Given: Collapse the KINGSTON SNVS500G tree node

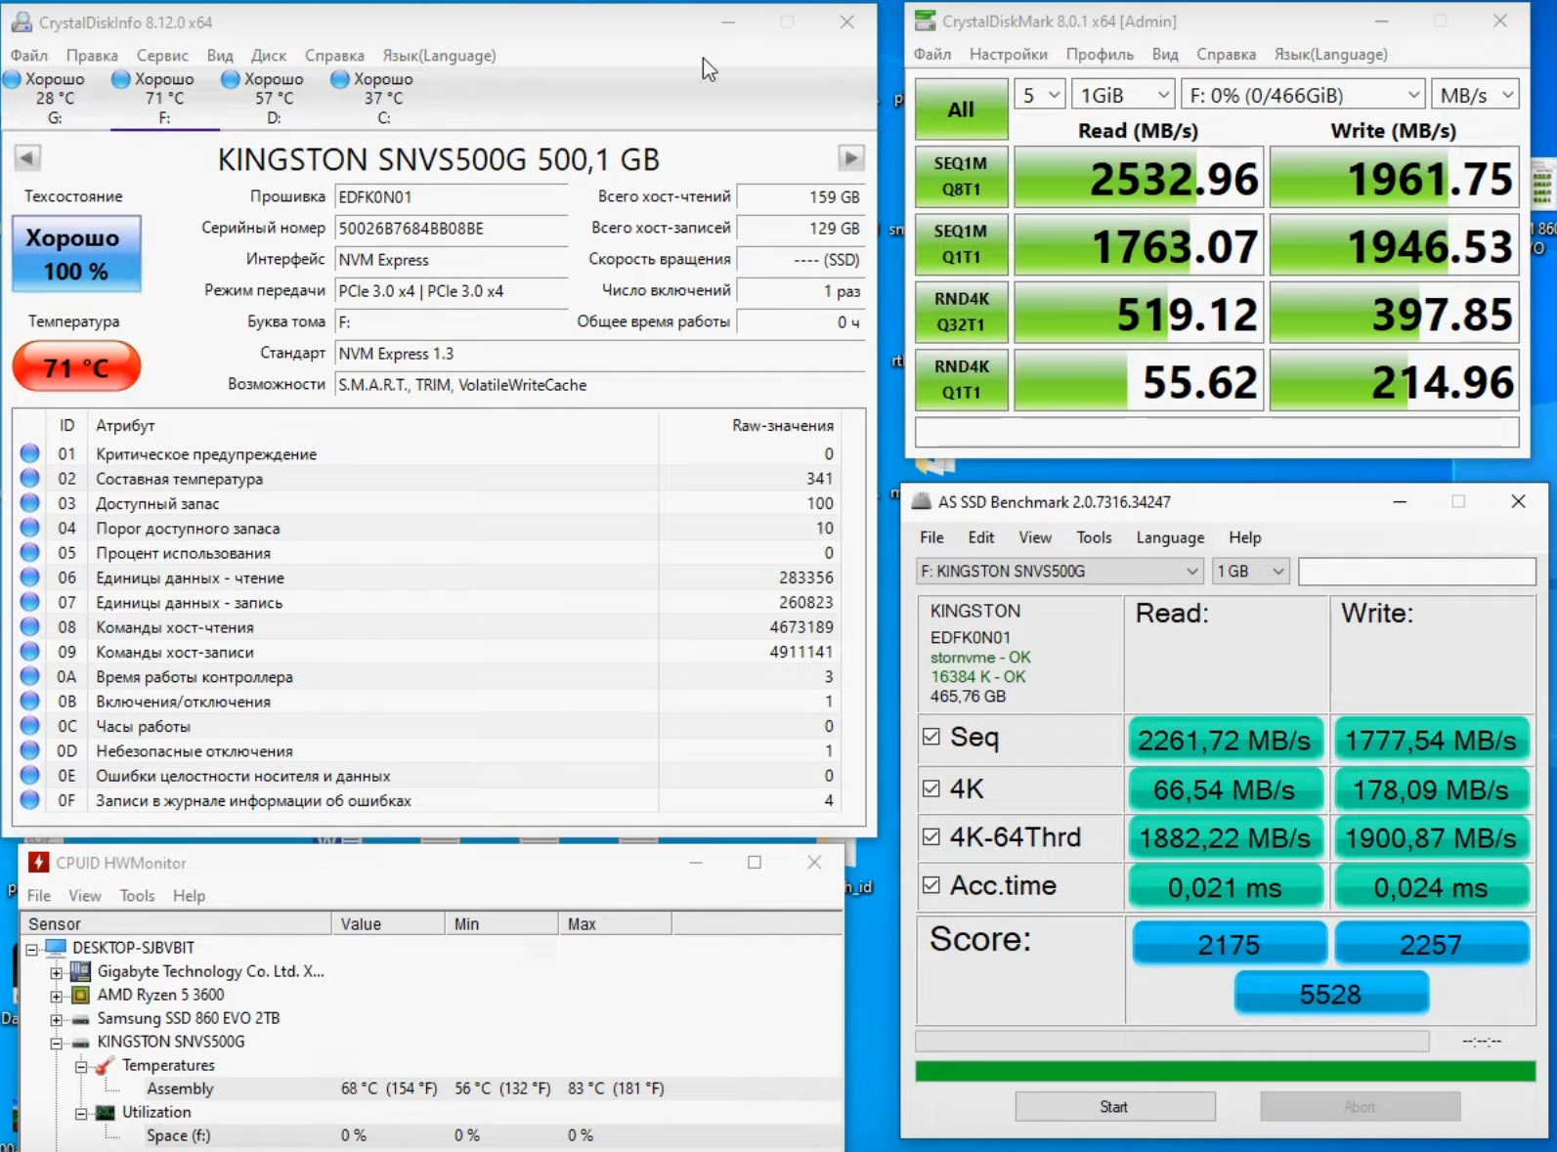Looking at the screenshot, I should pos(57,1043).
